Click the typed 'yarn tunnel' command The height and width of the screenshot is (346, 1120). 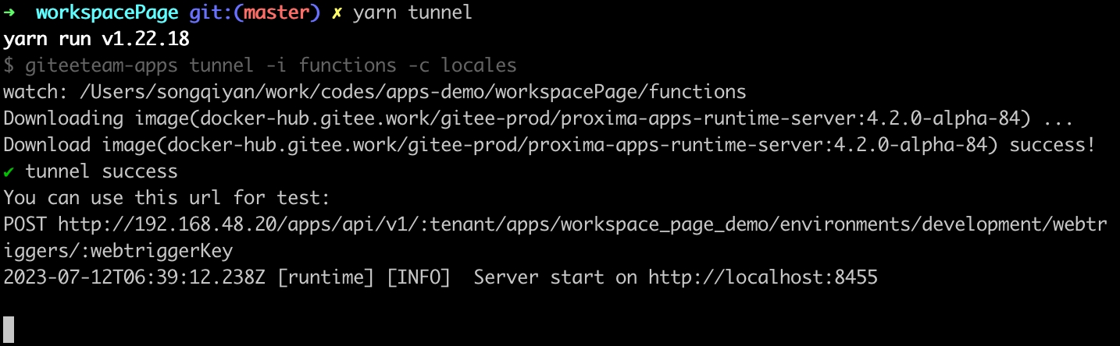tap(412, 13)
